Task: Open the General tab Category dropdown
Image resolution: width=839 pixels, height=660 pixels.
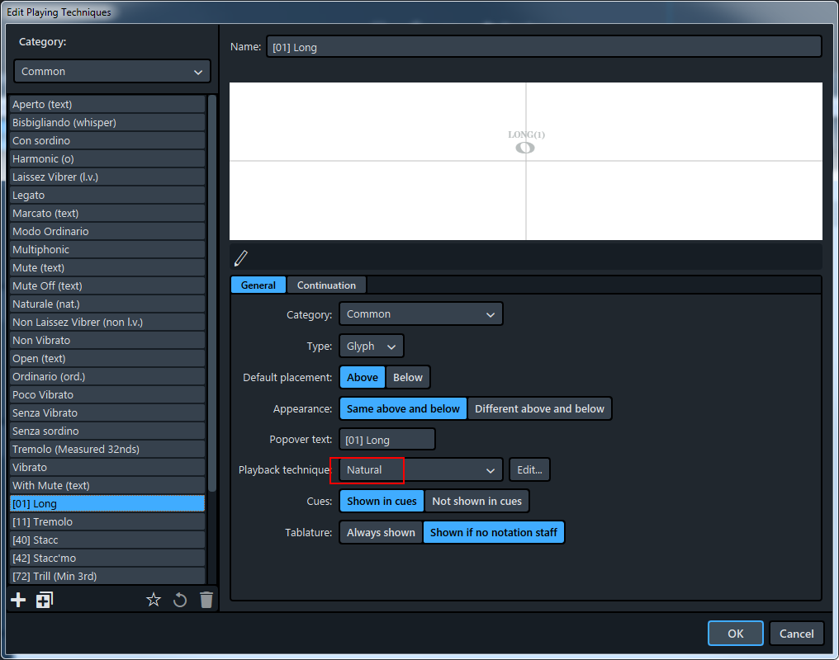Action: pos(420,314)
